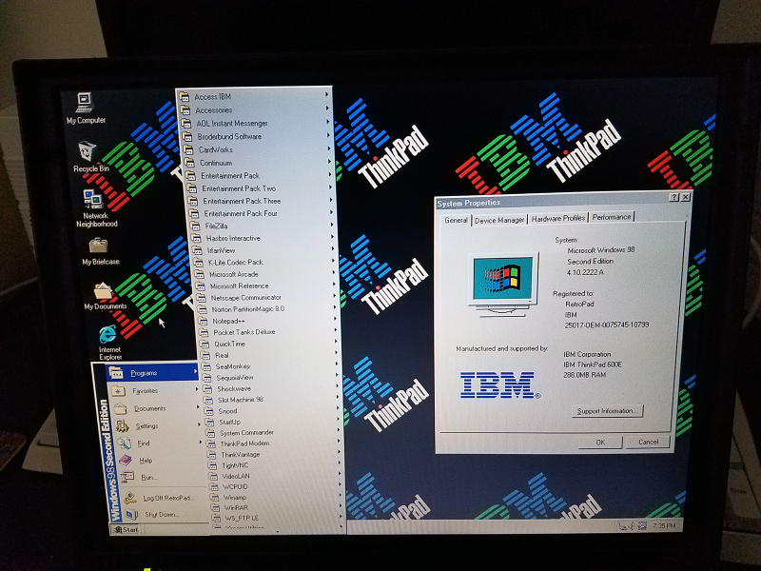Expand the Entertainment Pack submenu arrow
This screenshot has width=761, height=571.
pyautogui.click(x=330, y=174)
